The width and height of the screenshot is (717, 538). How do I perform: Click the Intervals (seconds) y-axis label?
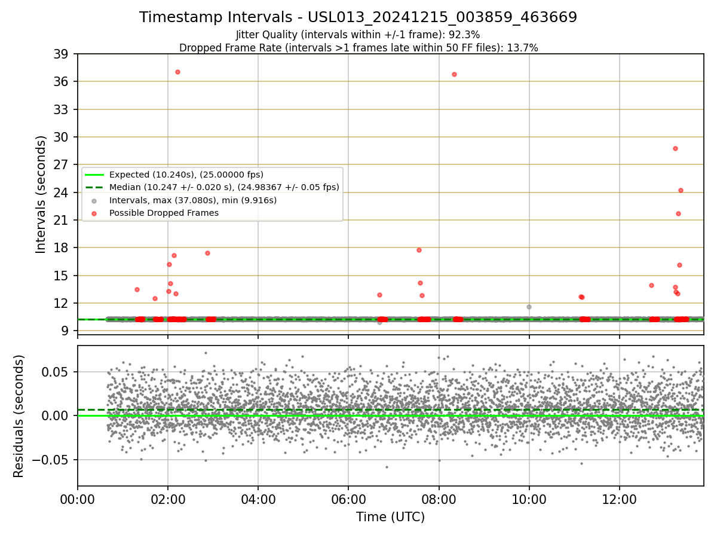(x=41, y=194)
